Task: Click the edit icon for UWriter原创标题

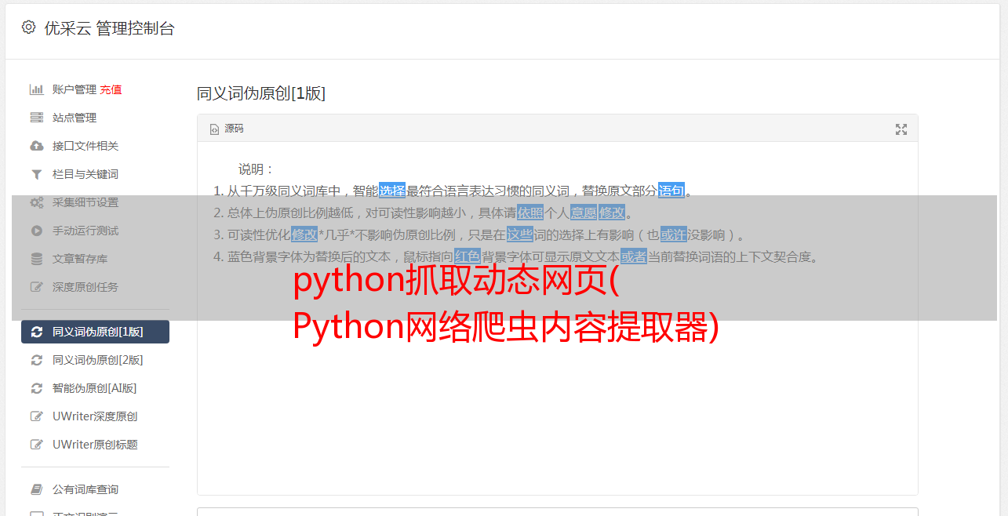Action: coord(36,445)
